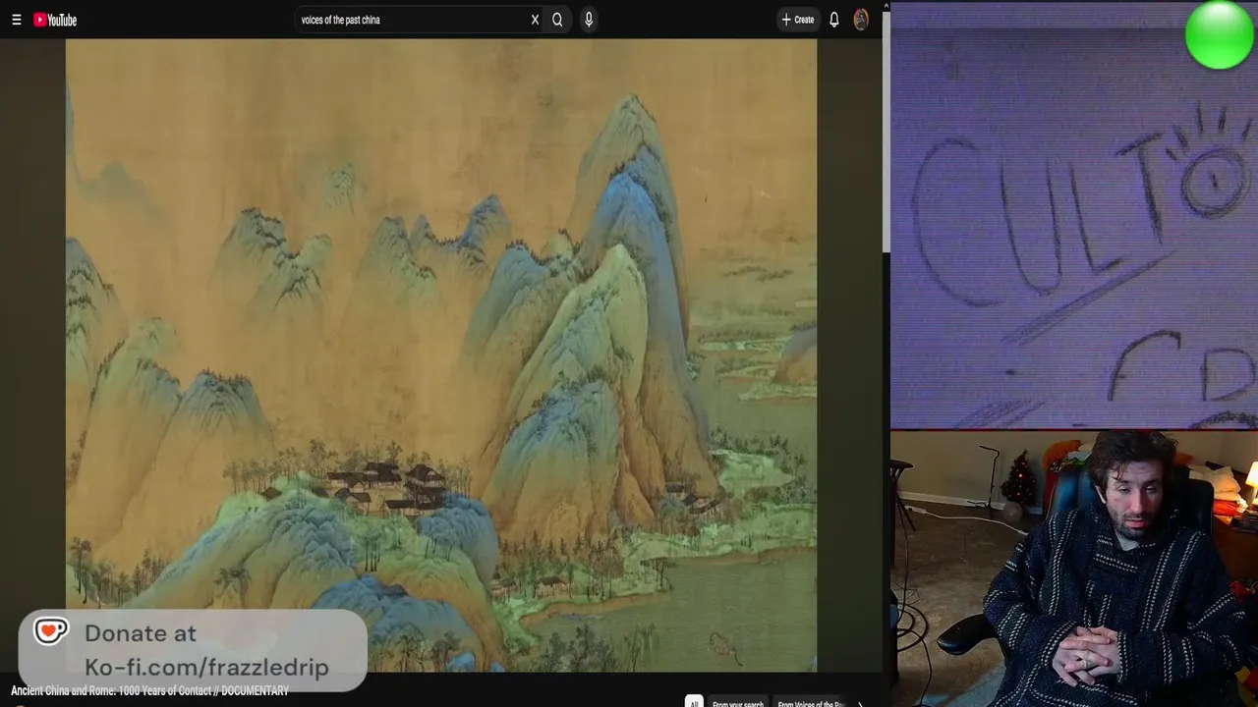The image size is (1258, 707).
Task: Click the 'Ko-fi.com/frazzledrip' donate text
Action: 206,668
